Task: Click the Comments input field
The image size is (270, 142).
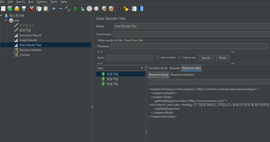Action: click(x=191, y=34)
